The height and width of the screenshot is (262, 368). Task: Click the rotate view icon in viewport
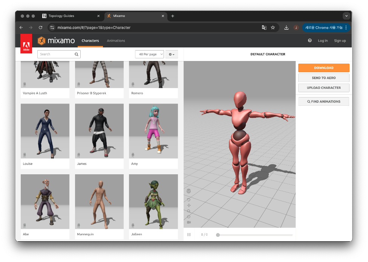[189, 200]
